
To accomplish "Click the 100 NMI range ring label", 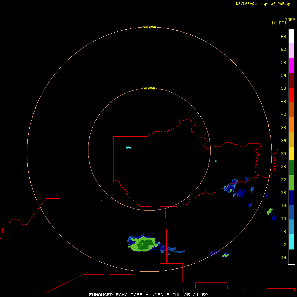I will (149, 27).
